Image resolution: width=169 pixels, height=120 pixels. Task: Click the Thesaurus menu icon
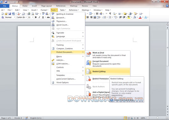53,21
